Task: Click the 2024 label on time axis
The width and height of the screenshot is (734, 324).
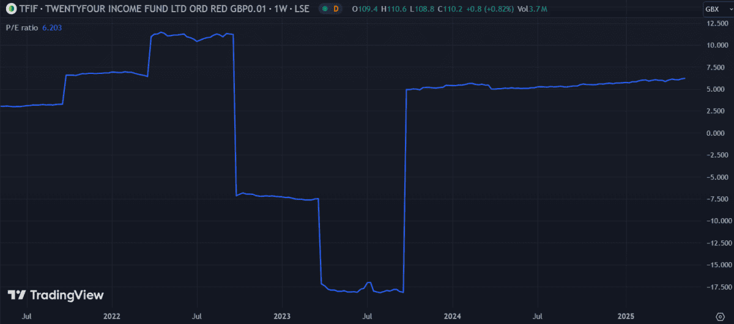Action: click(x=452, y=316)
